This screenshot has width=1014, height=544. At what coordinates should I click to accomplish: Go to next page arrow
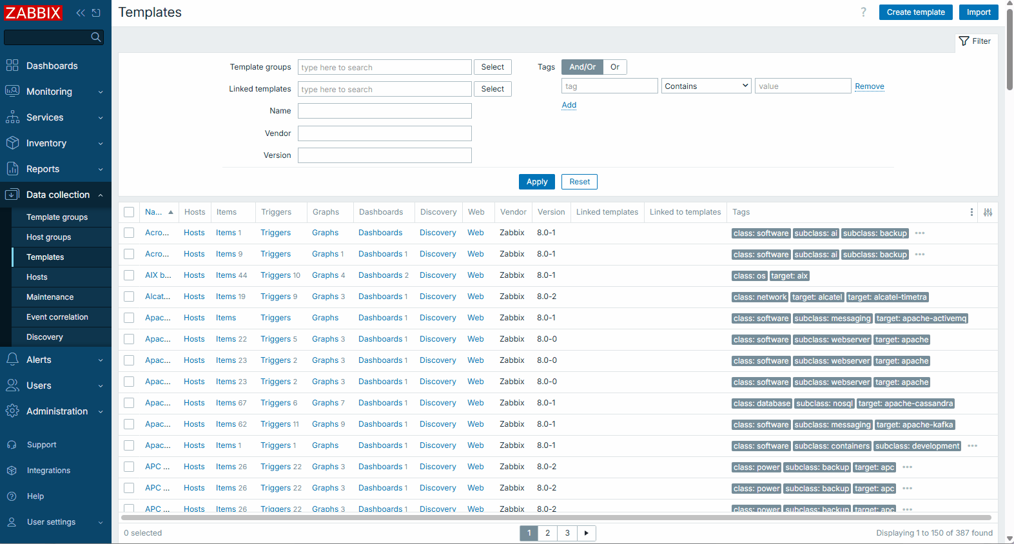click(586, 533)
